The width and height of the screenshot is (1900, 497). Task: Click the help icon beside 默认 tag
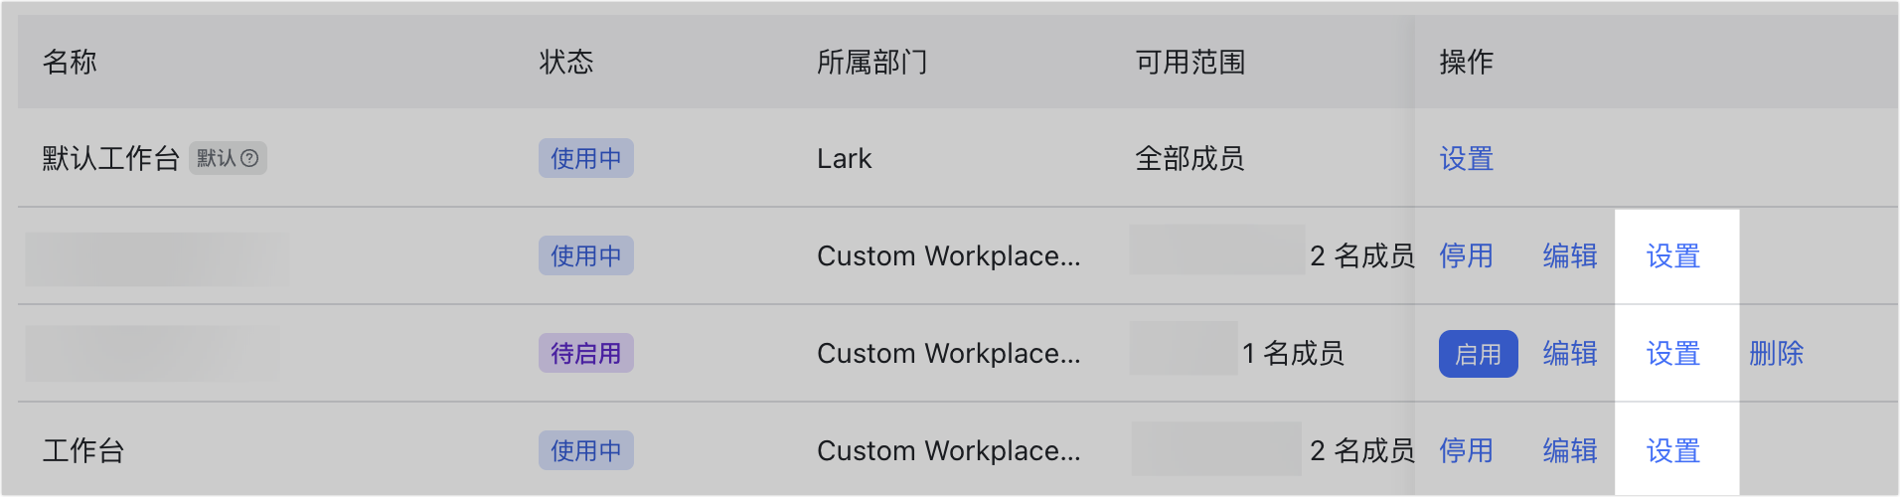coord(249,158)
